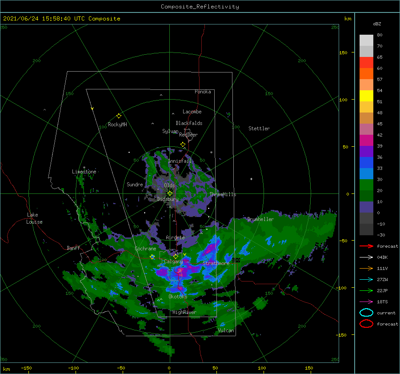Click the orange 111V arrow icon
This screenshot has width=400, height=374.
pos(366,268)
